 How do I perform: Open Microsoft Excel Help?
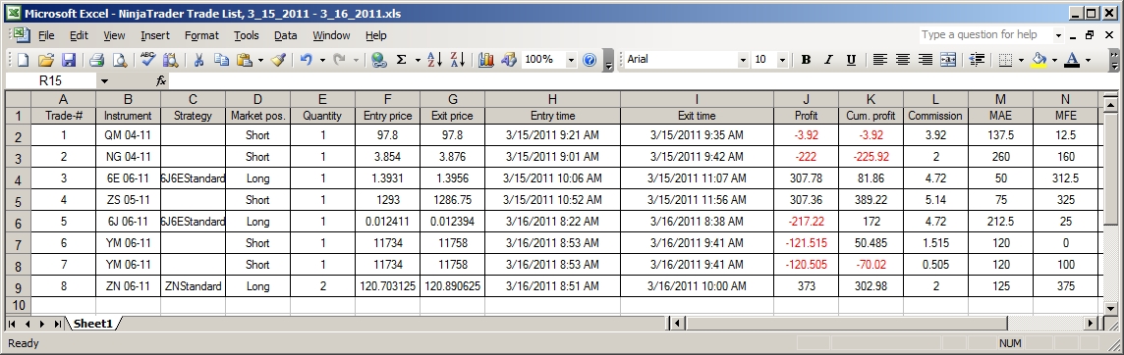tap(590, 60)
